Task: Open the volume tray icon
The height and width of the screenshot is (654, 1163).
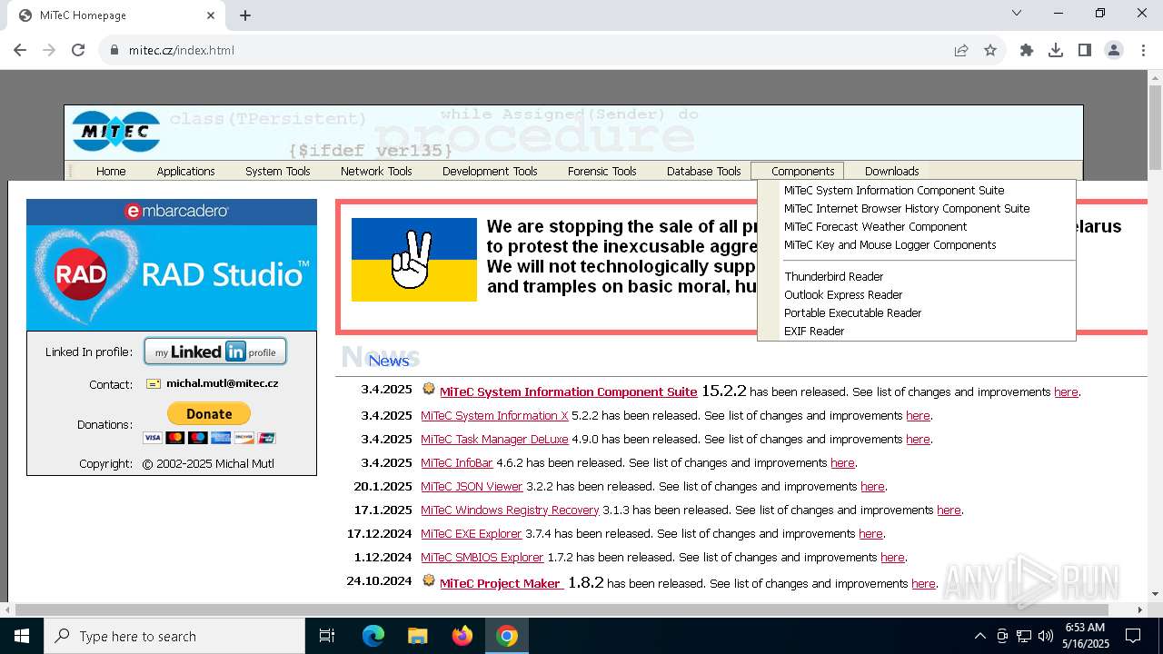Action: tap(1046, 636)
